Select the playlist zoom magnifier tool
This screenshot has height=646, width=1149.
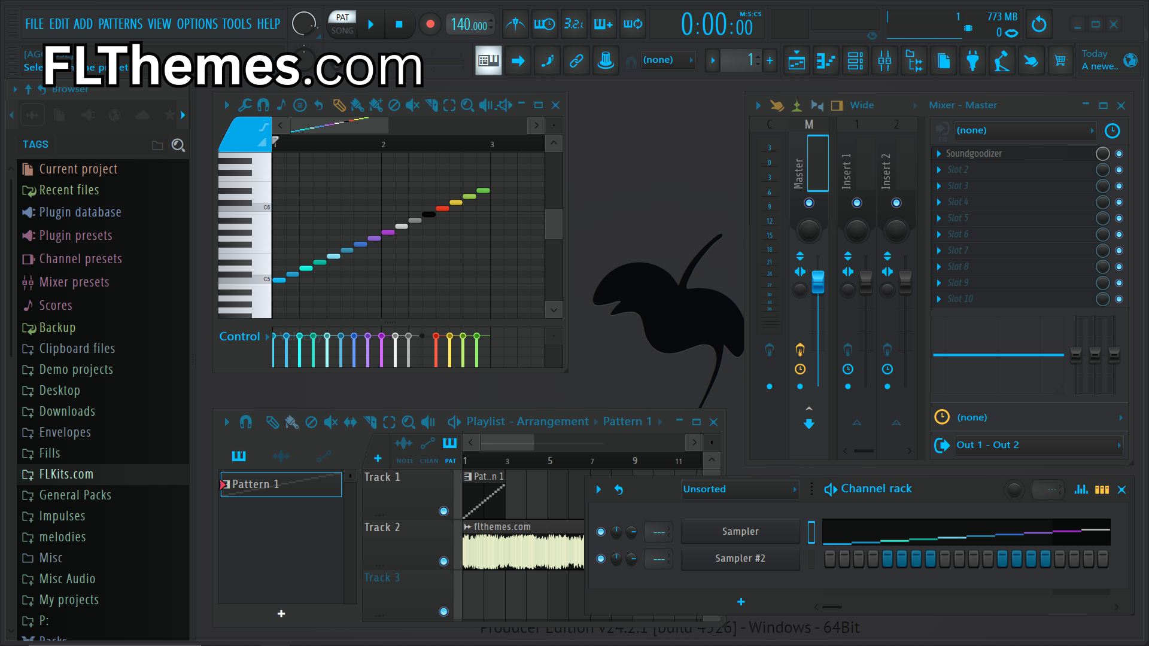click(x=408, y=422)
